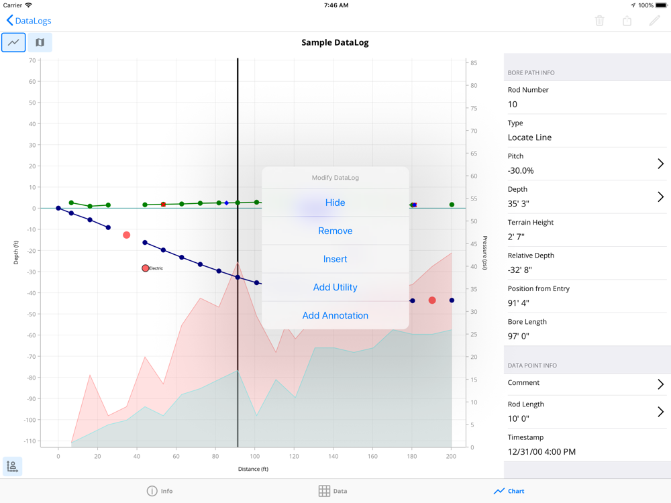The image size is (671, 503).
Task: Open the Comment row chevron
Action: coord(660,384)
